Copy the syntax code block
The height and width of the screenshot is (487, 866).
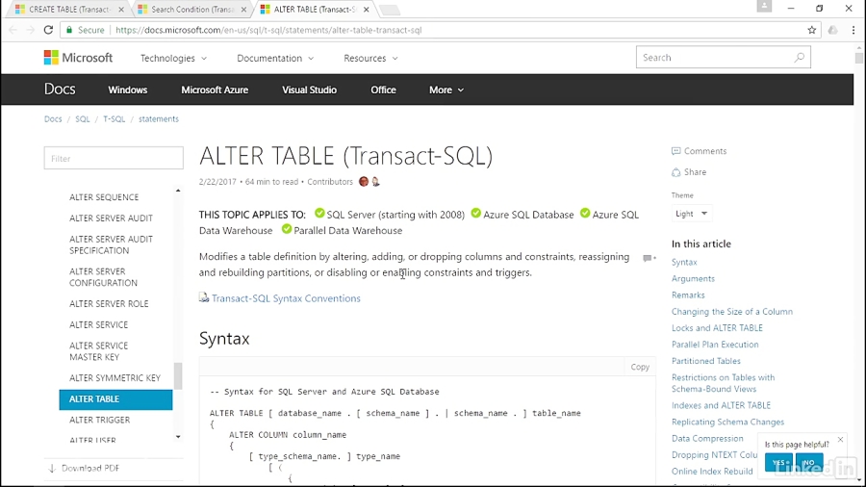(x=640, y=367)
